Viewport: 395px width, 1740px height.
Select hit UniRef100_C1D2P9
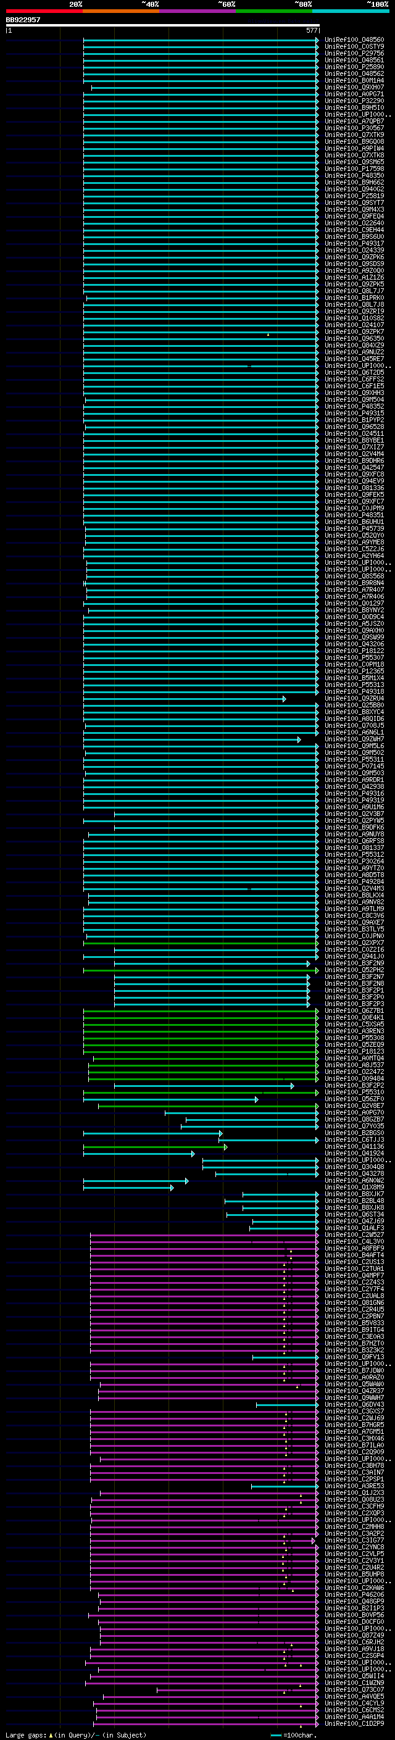click(x=354, y=1723)
